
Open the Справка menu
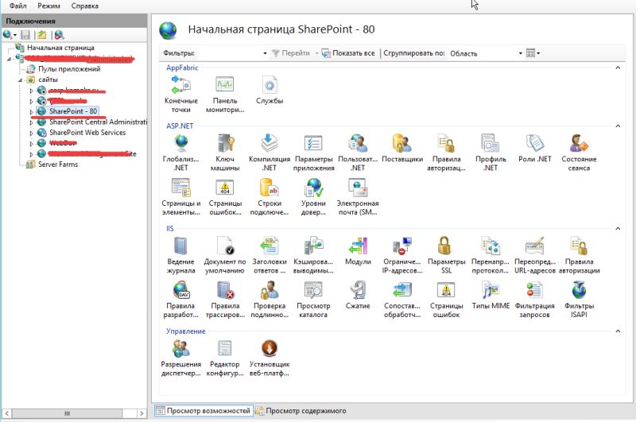pyautogui.click(x=84, y=6)
